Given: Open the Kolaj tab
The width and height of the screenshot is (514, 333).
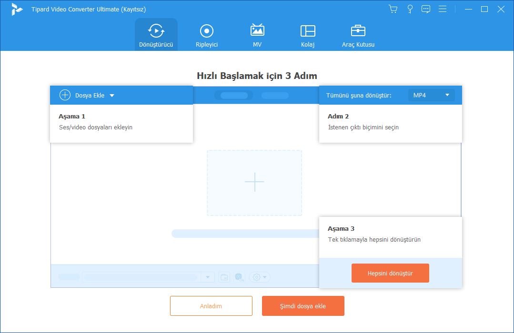Looking at the screenshot, I should click(308, 35).
